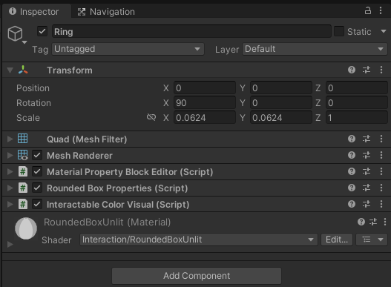Disable Material Property Block Editor script
The height and width of the screenshot is (287, 391).
tap(37, 171)
